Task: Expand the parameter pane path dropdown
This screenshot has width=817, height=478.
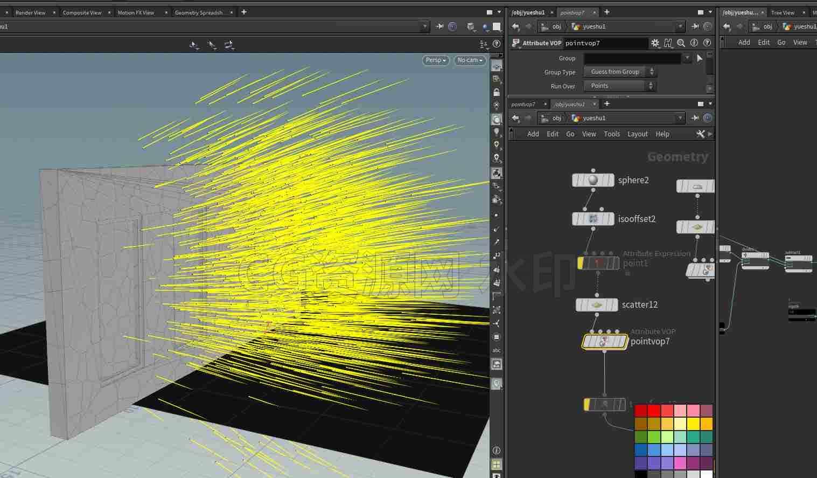Action: pos(680,26)
